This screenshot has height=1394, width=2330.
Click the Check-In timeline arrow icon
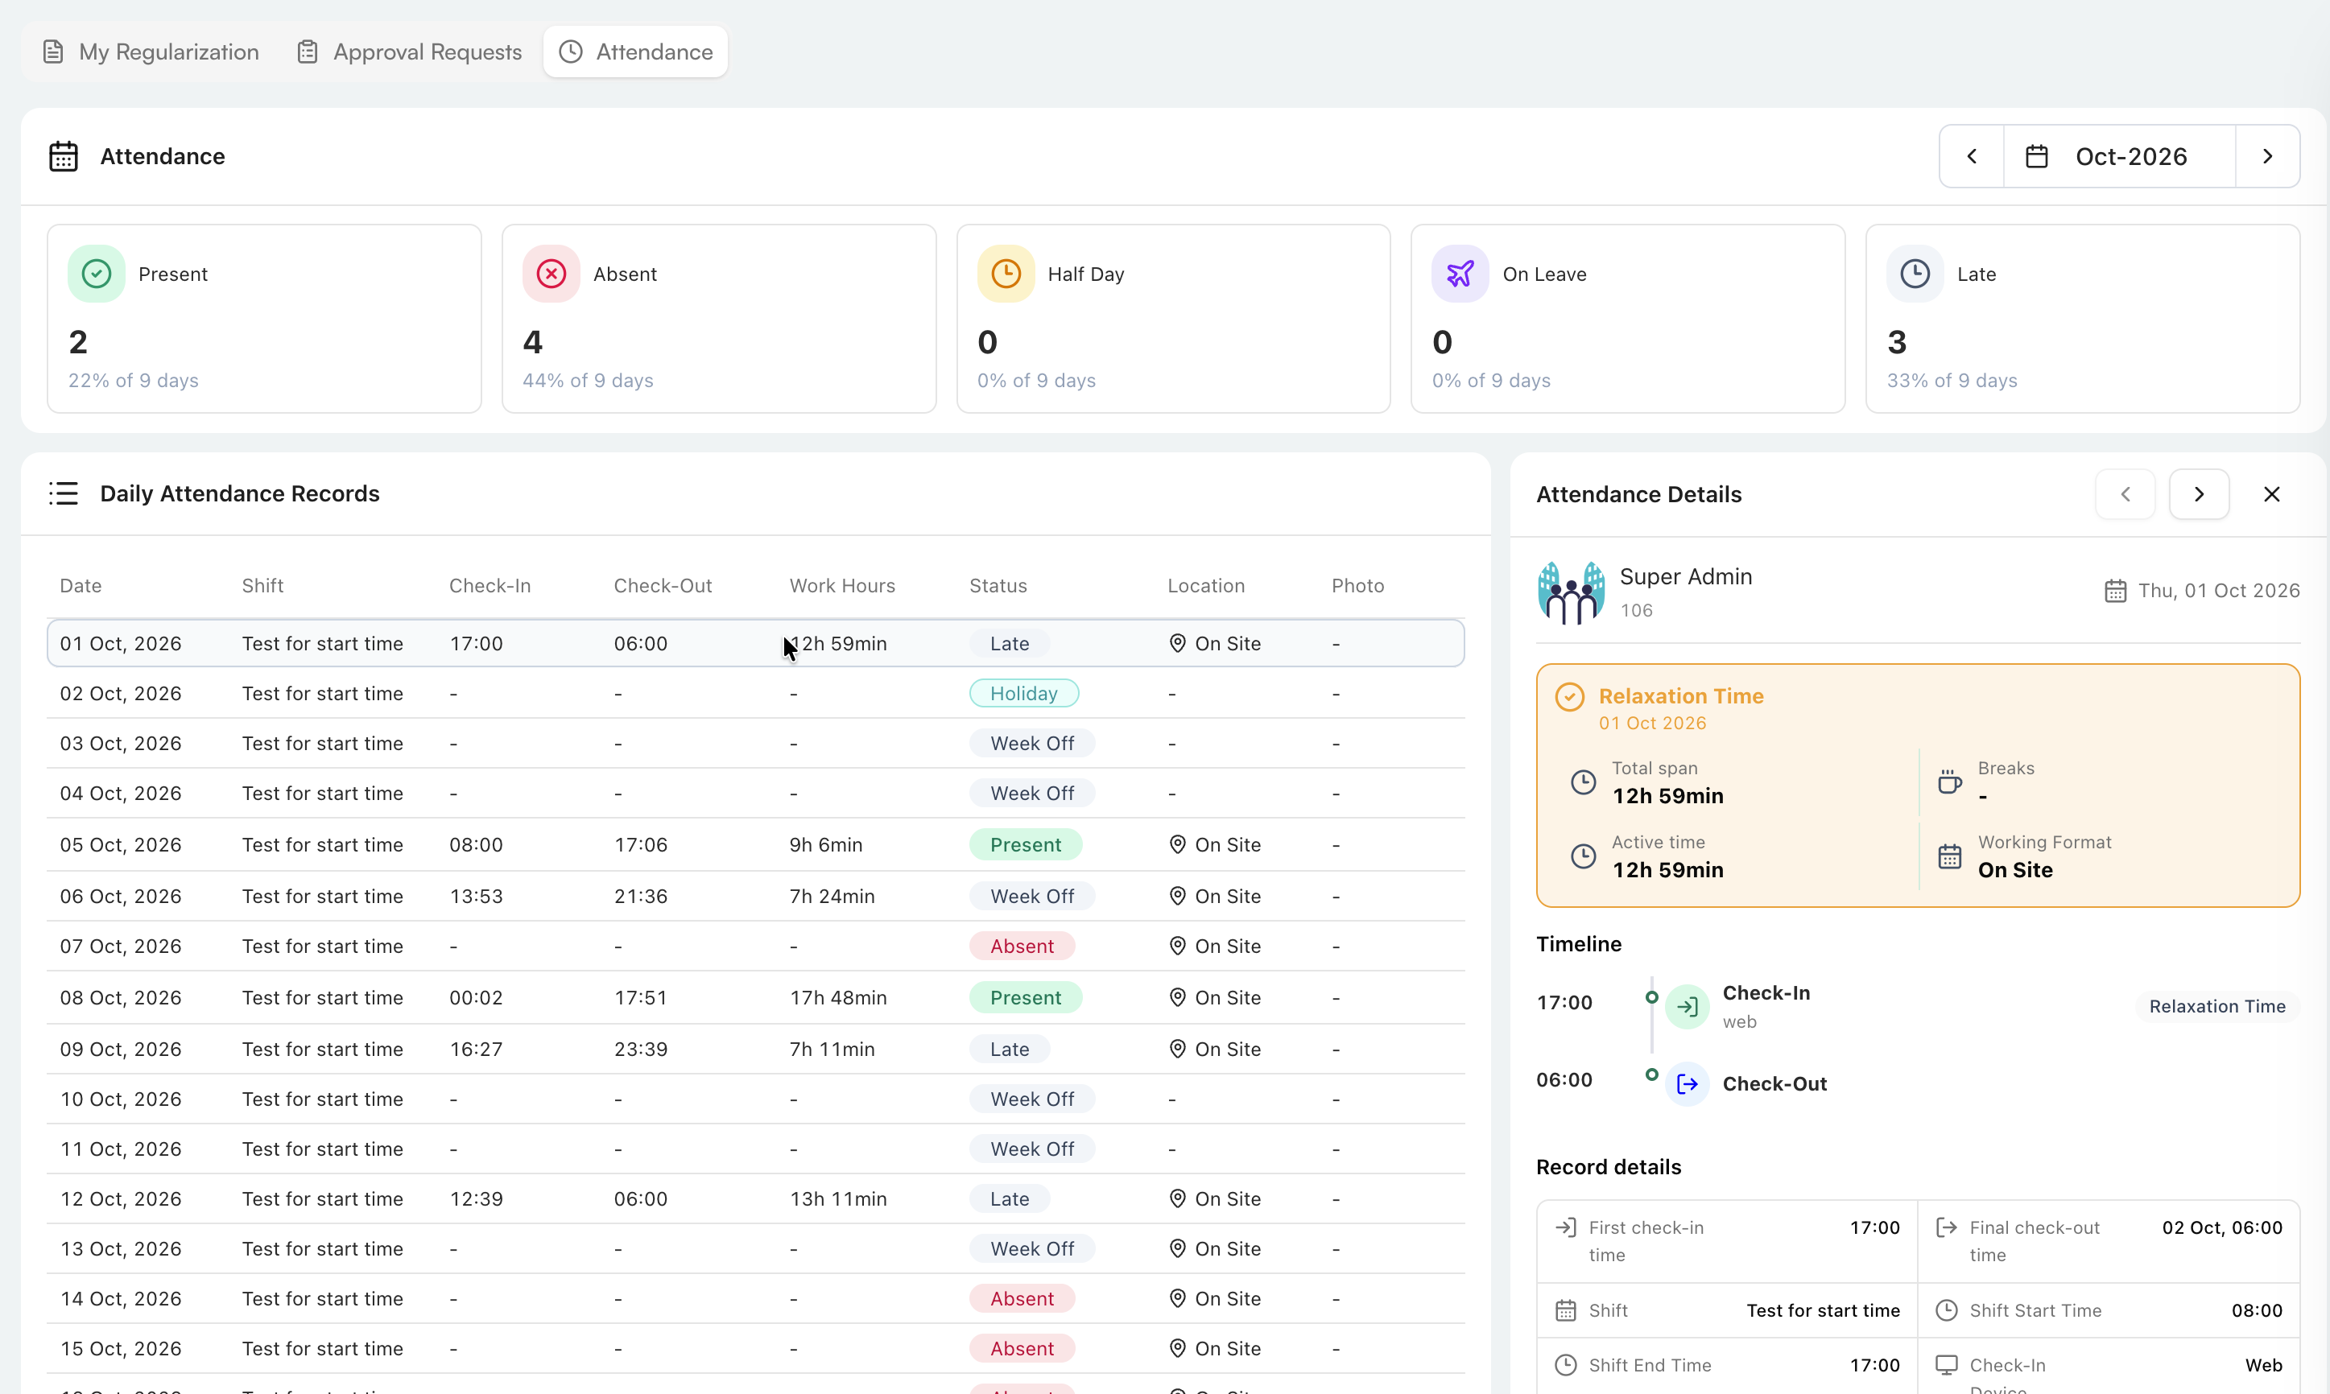point(1688,1007)
